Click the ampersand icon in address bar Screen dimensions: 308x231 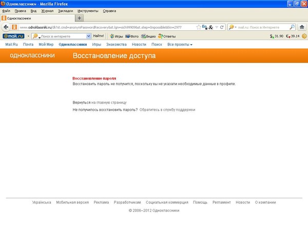(211, 27)
